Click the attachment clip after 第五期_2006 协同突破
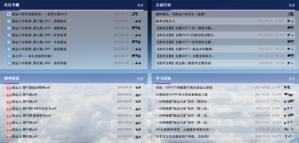The width and height of the screenshot is (299, 143). coord(69,63)
